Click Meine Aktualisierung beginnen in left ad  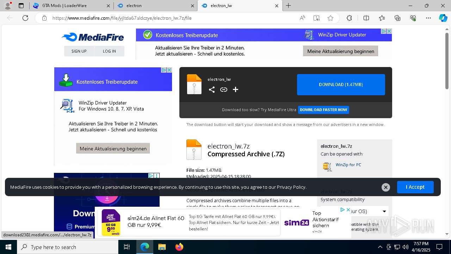pos(113,149)
